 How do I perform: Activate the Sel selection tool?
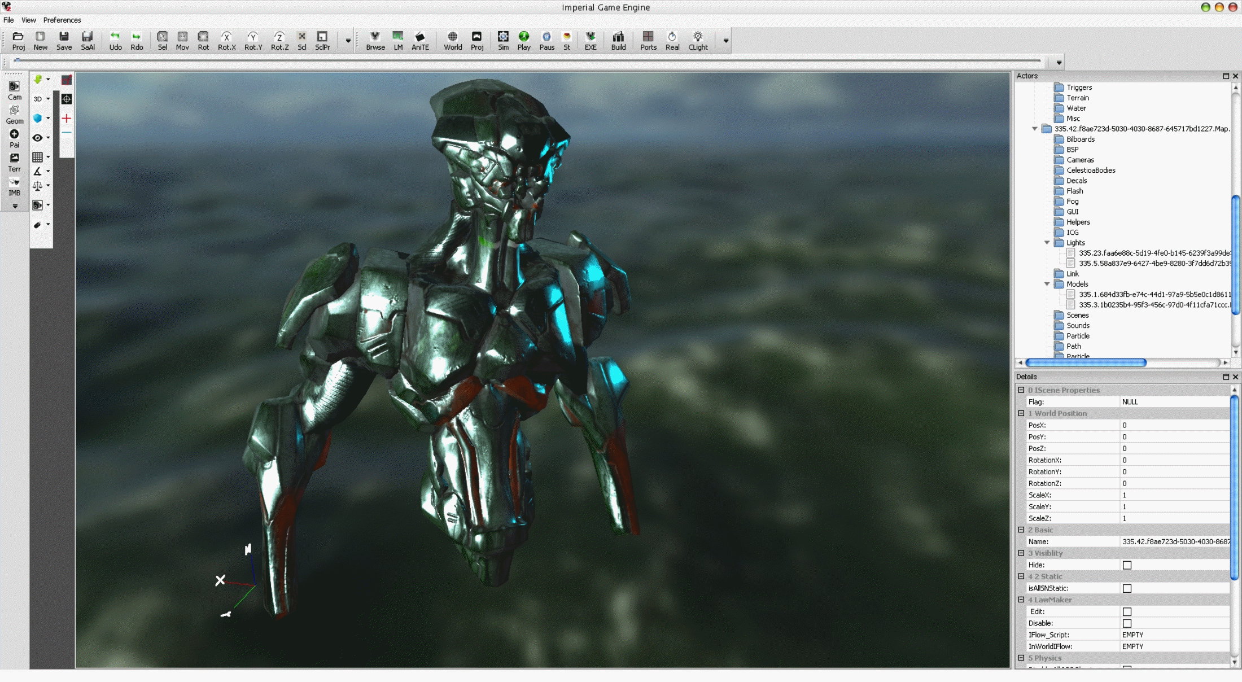tap(162, 41)
